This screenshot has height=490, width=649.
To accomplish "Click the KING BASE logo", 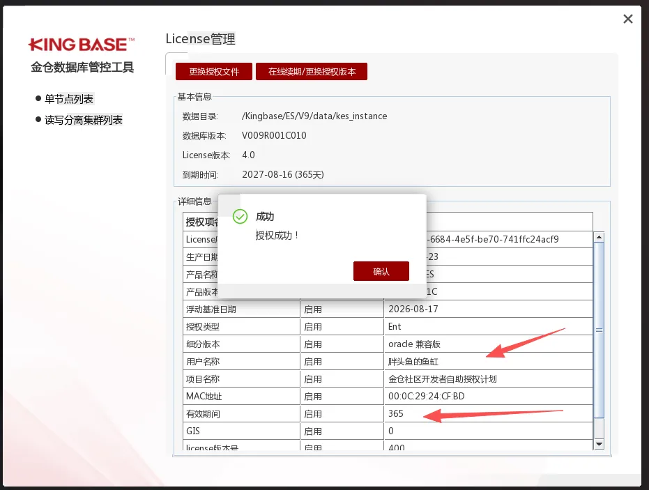I will pos(81,45).
